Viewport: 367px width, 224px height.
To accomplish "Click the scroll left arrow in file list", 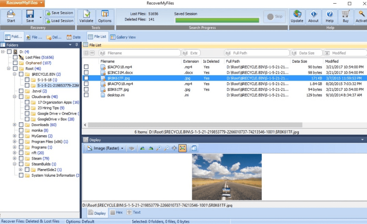I will pyautogui.click(x=85, y=125).
